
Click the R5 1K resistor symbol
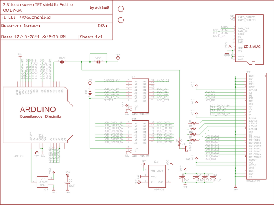[179, 143]
